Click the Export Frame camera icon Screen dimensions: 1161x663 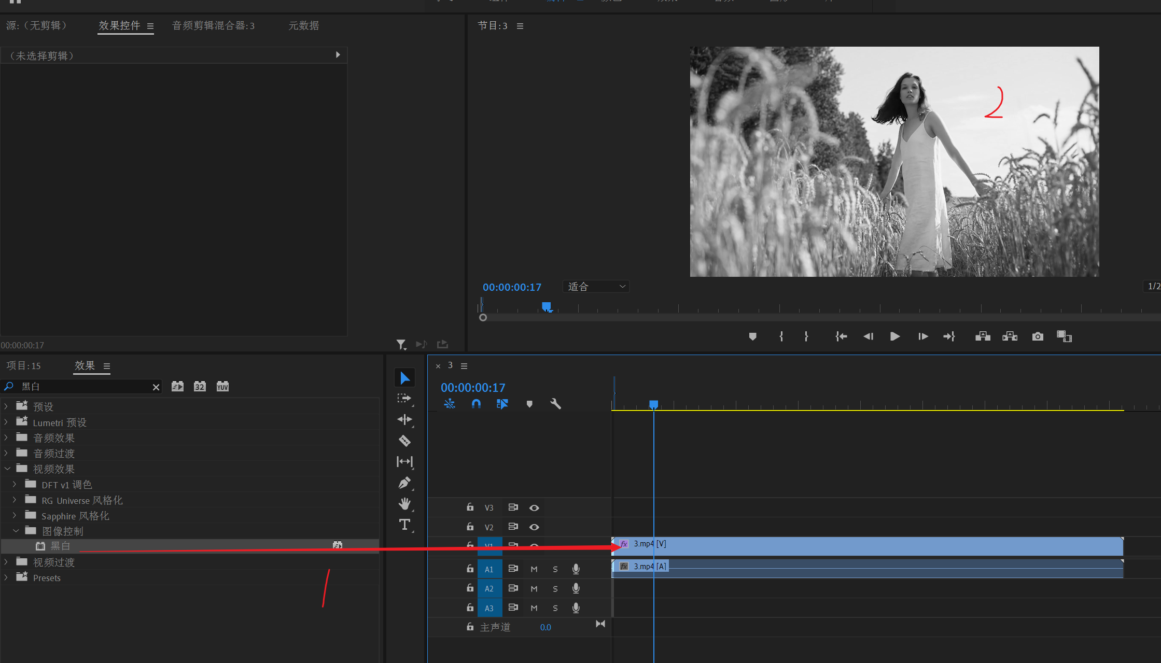tap(1038, 336)
